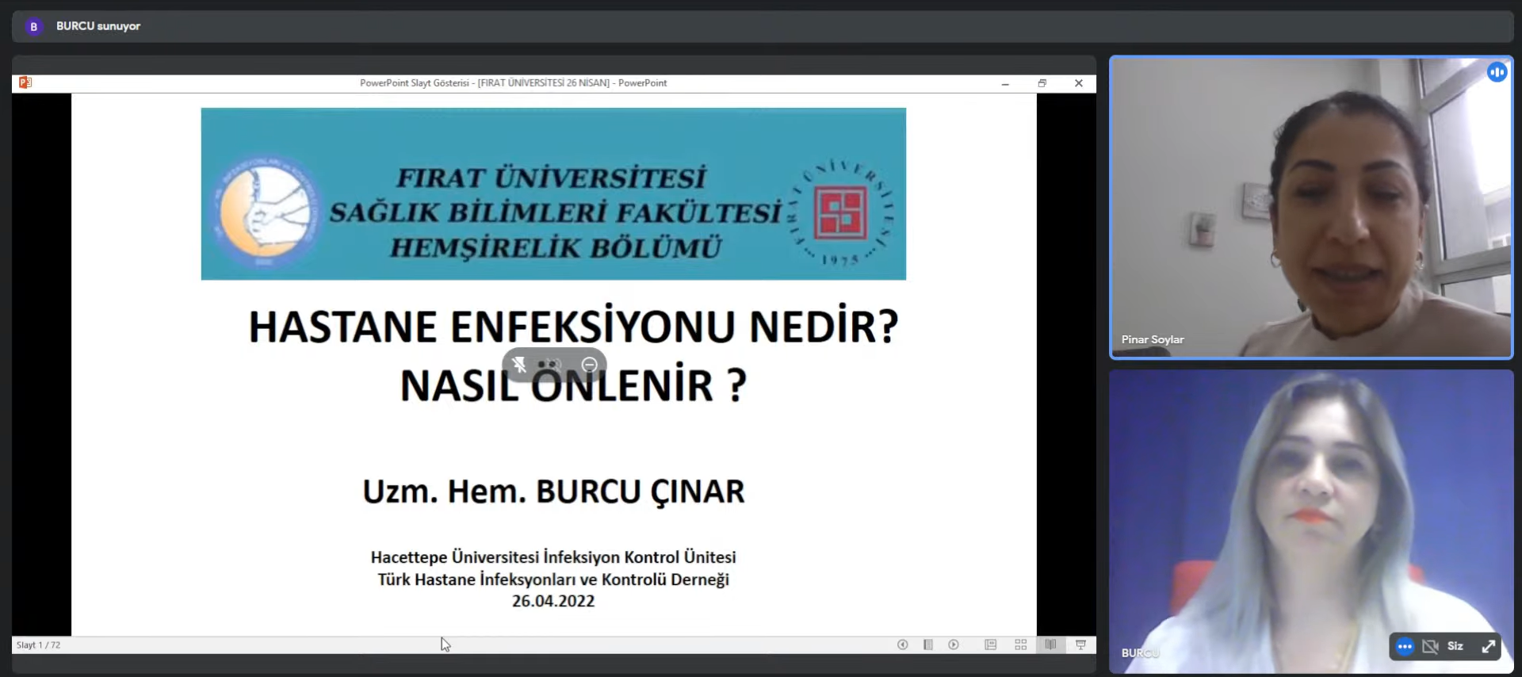Click the audio indicator on Pinar Soylar tile

coord(1497,72)
